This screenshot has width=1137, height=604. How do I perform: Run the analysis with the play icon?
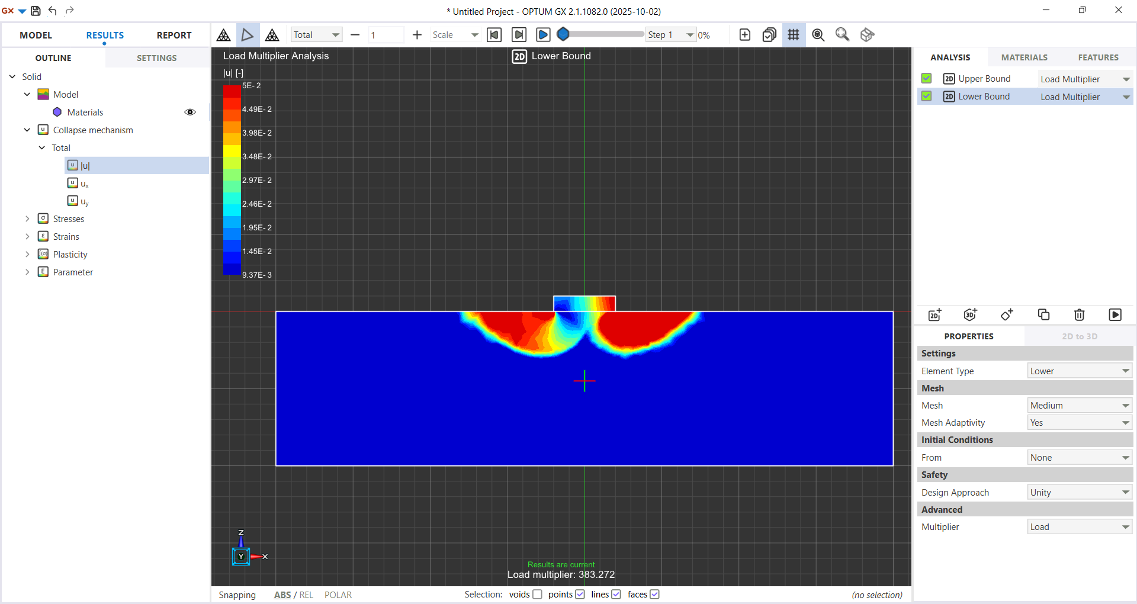tap(1116, 314)
